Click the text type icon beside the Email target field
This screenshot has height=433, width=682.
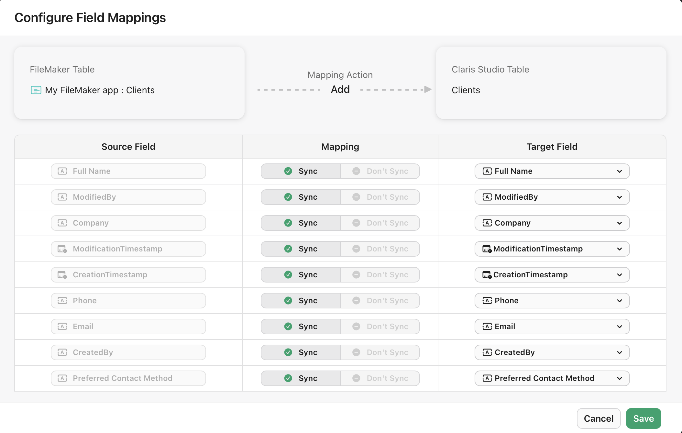pos(486,326)
